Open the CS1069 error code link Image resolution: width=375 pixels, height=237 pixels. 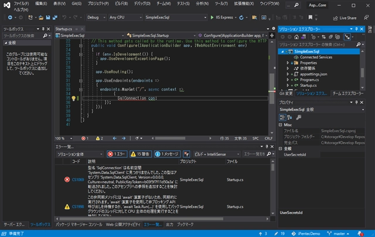[78, 180]
